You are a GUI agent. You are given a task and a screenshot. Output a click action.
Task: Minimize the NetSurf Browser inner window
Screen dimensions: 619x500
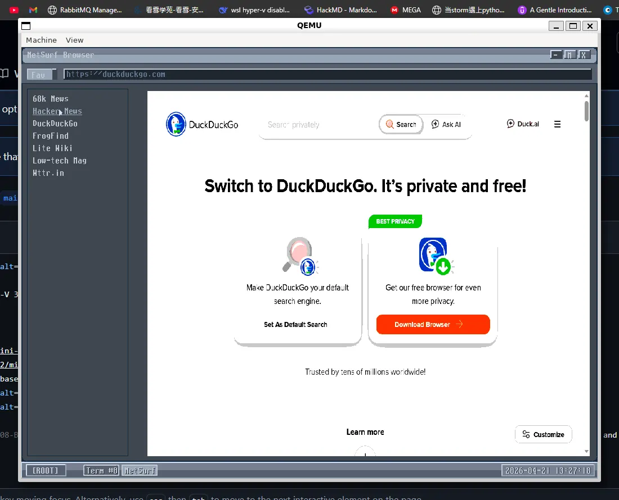(x=556, y=54)
